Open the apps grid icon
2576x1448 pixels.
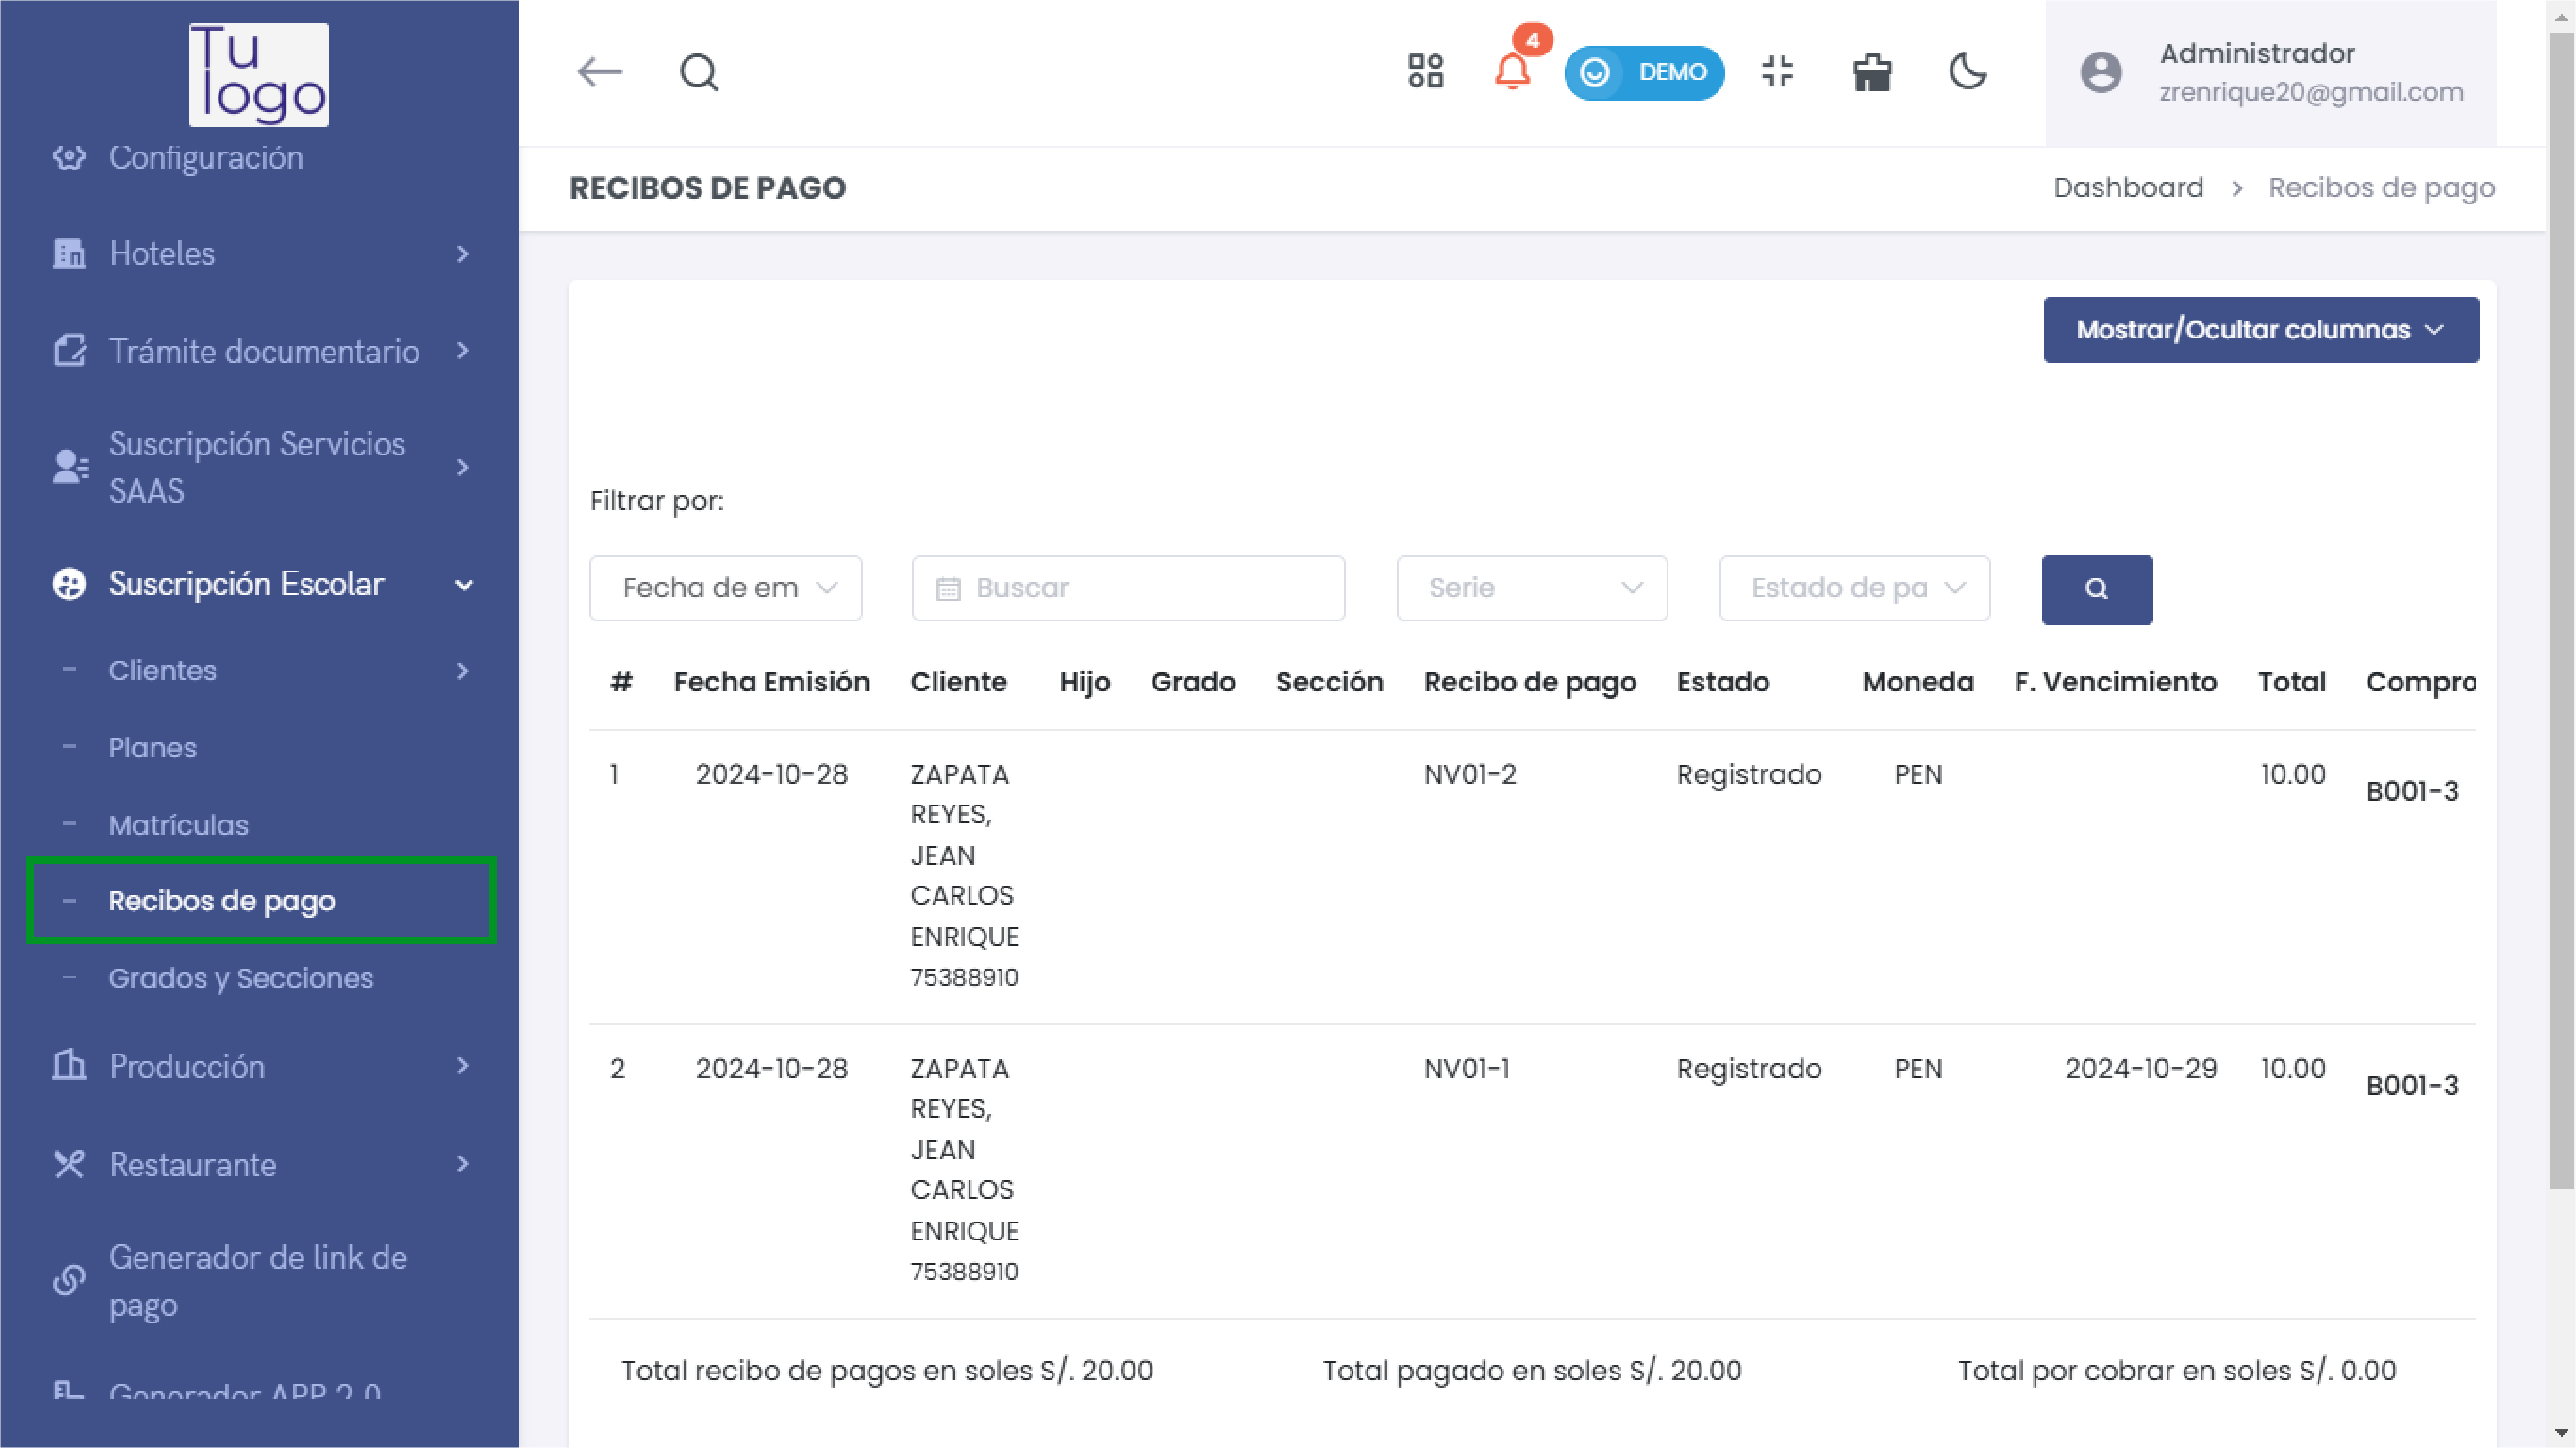pos(1425,72)
